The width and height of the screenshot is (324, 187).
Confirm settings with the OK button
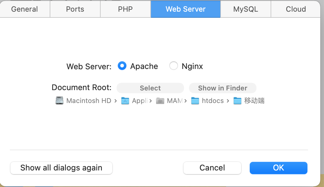pos(279,168)
